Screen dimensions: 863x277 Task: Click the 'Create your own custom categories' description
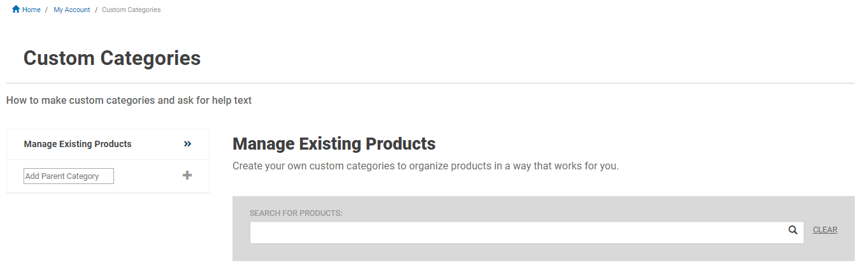[425, 166]
